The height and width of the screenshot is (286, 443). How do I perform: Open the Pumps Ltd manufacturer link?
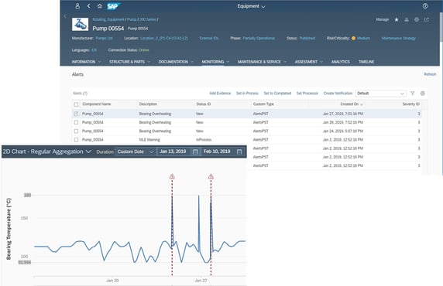[104, 38]
